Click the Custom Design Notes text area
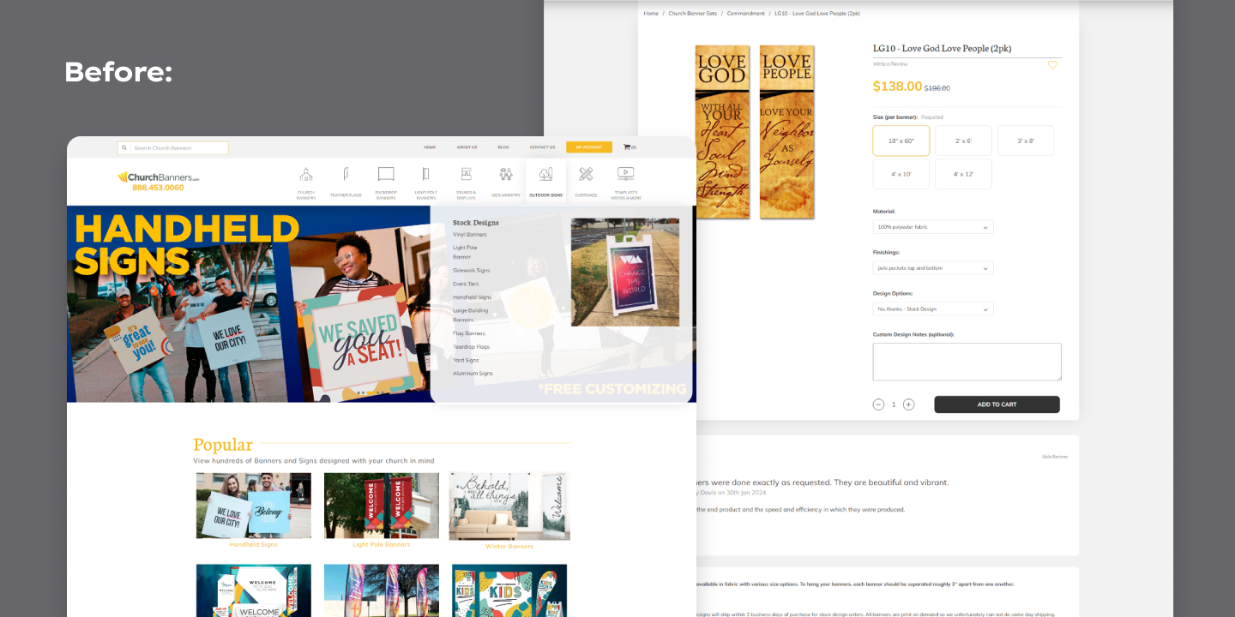This screenshot has height=617, width=1235. (x=967, y=362)
